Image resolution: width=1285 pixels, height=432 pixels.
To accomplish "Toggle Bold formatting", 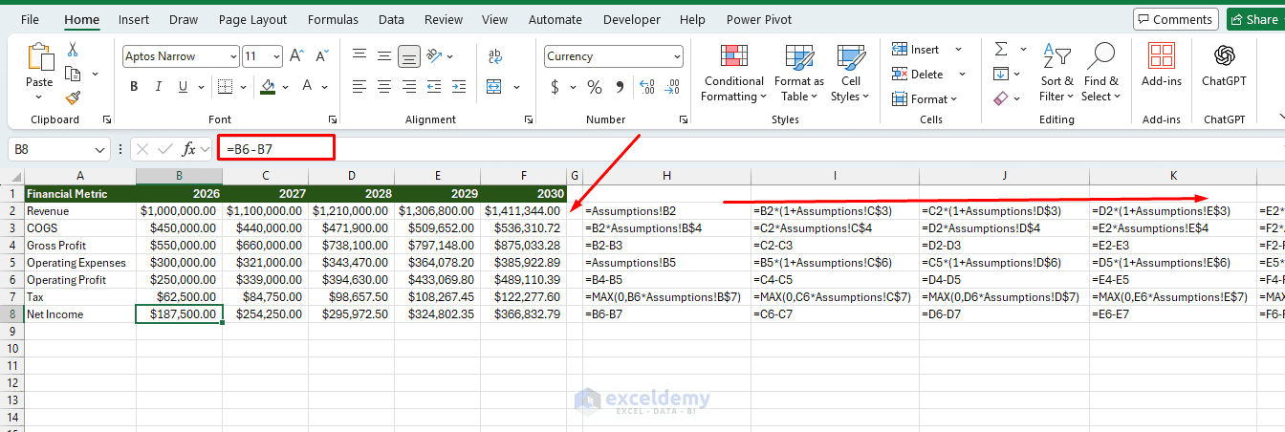I will tap(134, 87).
